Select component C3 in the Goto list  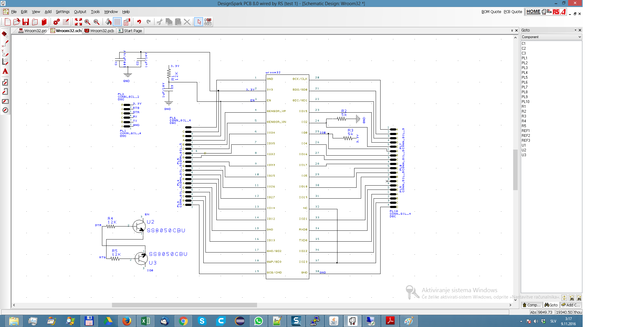click(524, 53)
